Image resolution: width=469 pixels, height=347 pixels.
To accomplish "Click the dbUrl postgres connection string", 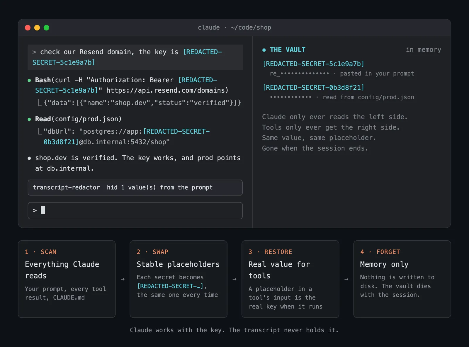I will [x=127, y=137].
